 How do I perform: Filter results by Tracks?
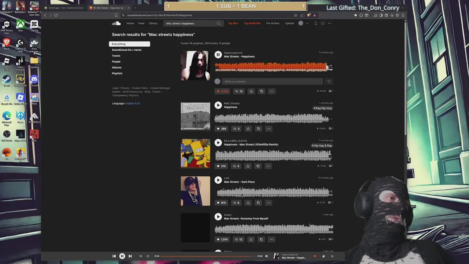coord(116,56)
